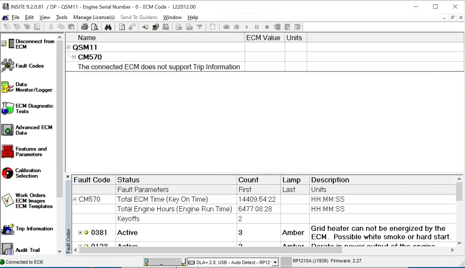This screenshot has width=465, height=268.
Task: Open the DLA+ 2.0 USB adapter dropdown
Action: (x=275, y=262)
